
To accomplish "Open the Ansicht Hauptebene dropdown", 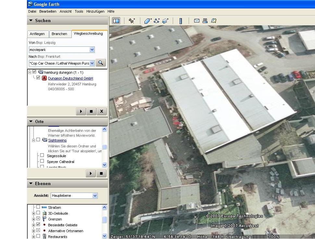I will (95, 195).
